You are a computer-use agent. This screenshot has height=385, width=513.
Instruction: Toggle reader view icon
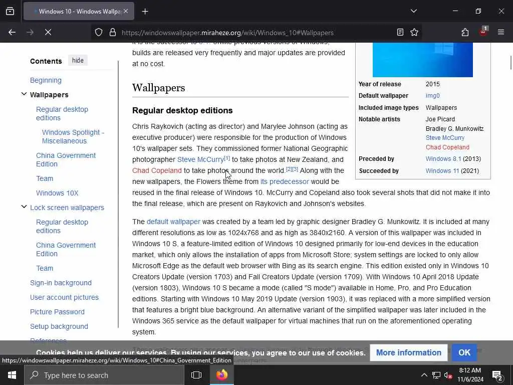coord(400,32)
